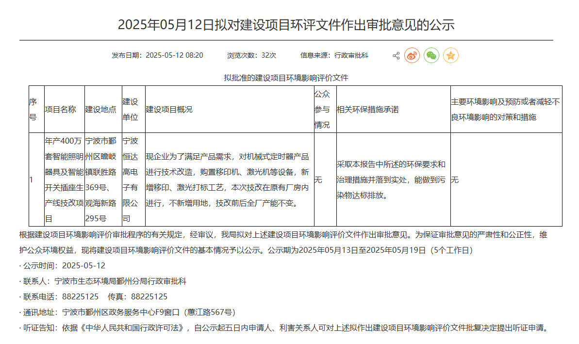Viewport: 579px width, 344px height.
Task: Click the fax number '传真：88225125'
Action: 138,297
